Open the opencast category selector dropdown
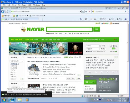 pyautogui.click(x=17, y=87)
